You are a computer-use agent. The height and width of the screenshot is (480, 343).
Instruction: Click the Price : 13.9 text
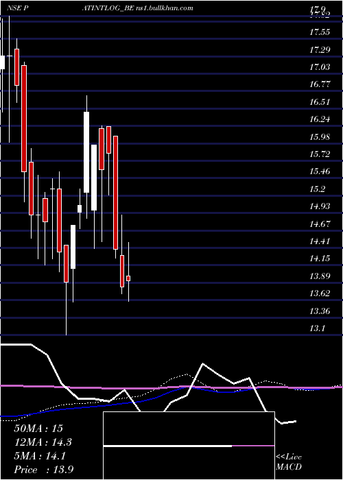43,470
